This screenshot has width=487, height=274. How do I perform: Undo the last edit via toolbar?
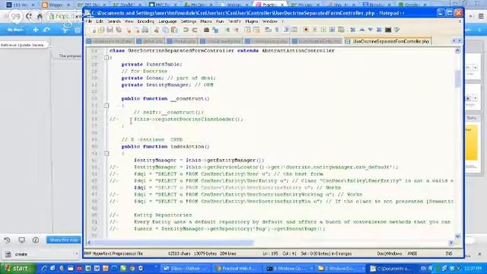point(186,30)
